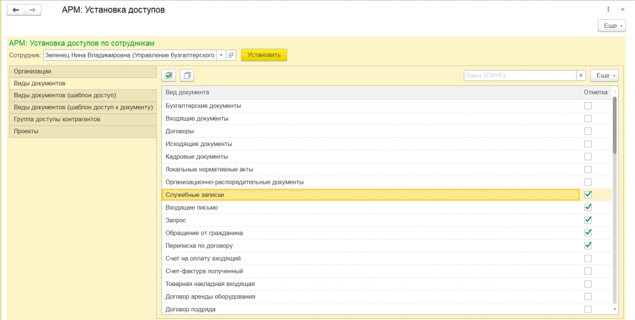Select the Организационно-распорядительные документы row
This screenshot has width=635, height=320.
pos(387,182)
